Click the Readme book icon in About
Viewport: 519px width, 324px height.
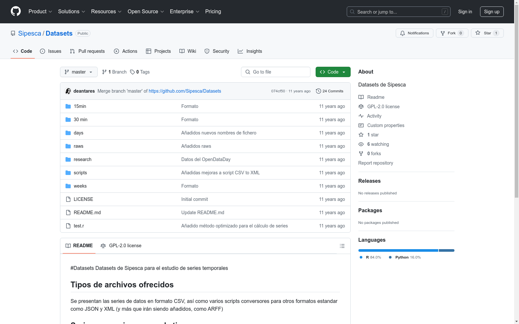pyautogui.click(x=361, y=97)
